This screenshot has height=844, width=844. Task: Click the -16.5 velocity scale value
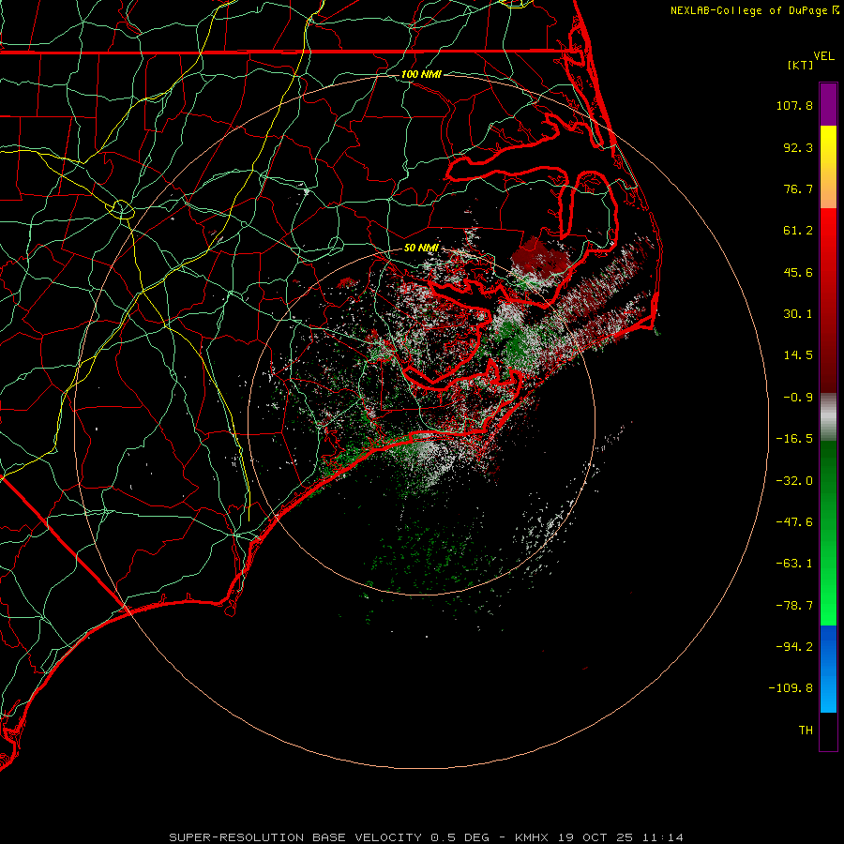point(794,439)
